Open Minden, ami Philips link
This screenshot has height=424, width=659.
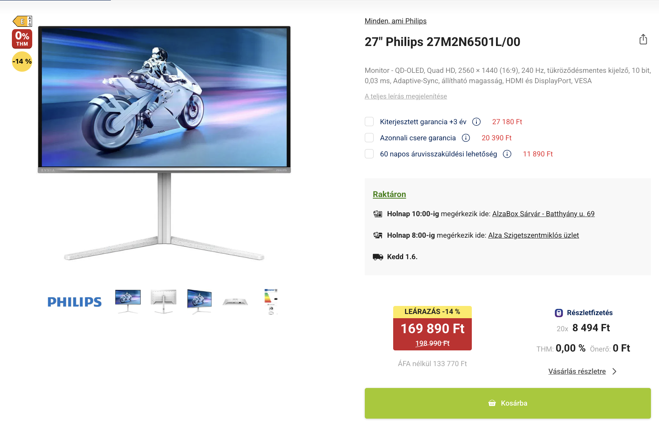(x=395, y=21)
